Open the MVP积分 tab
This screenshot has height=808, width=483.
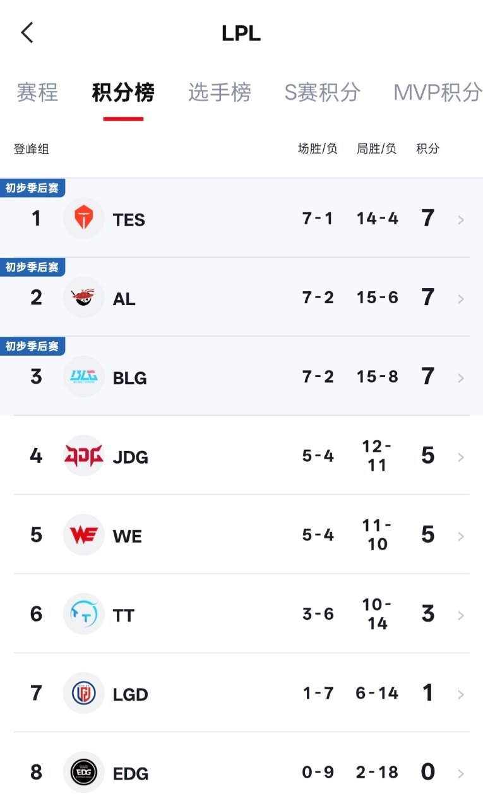pyautogui.click(x=438, y=92)
